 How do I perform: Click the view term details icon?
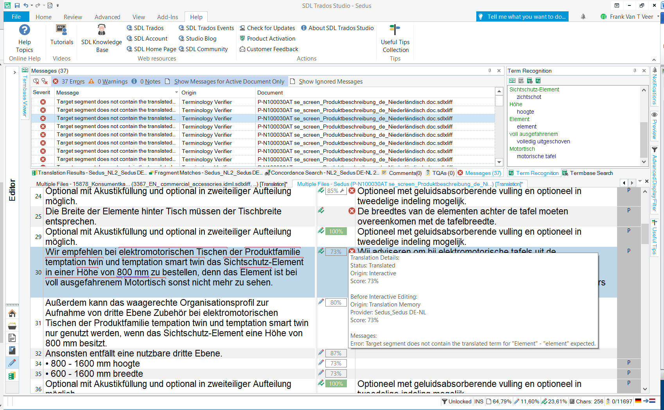[512, 81]
